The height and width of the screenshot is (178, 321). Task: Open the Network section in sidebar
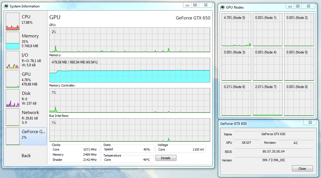click(26, 117)
